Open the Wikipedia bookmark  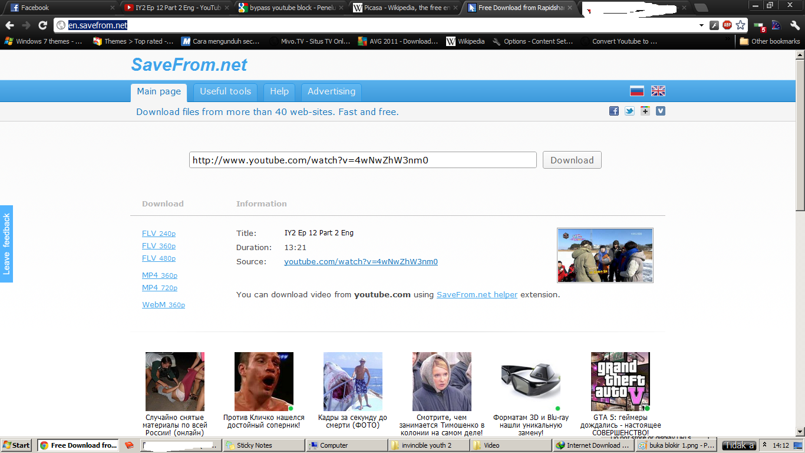pyautogui.click(x=466, y=41)
